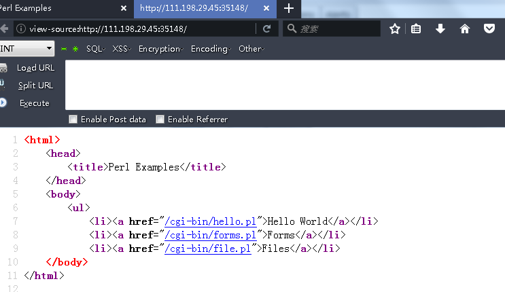Viewport: 505px width, 292px height.
Task: Open the /cgi-bin/hello.pl link
Action: (x=210, y=221)
